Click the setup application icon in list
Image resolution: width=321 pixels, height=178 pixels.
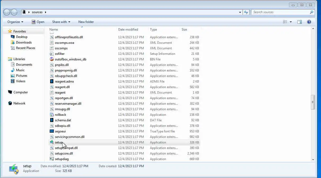click(52, 142)
